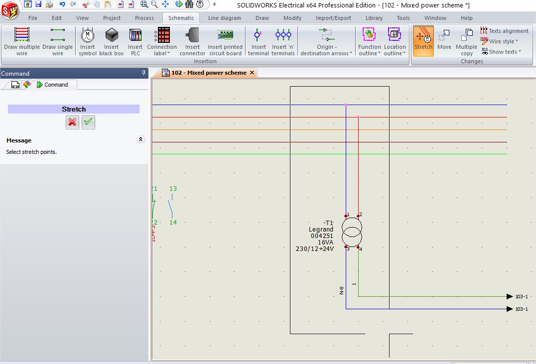
Task: Choose the Move tool in Changes
Action: (x=444, y=40)
